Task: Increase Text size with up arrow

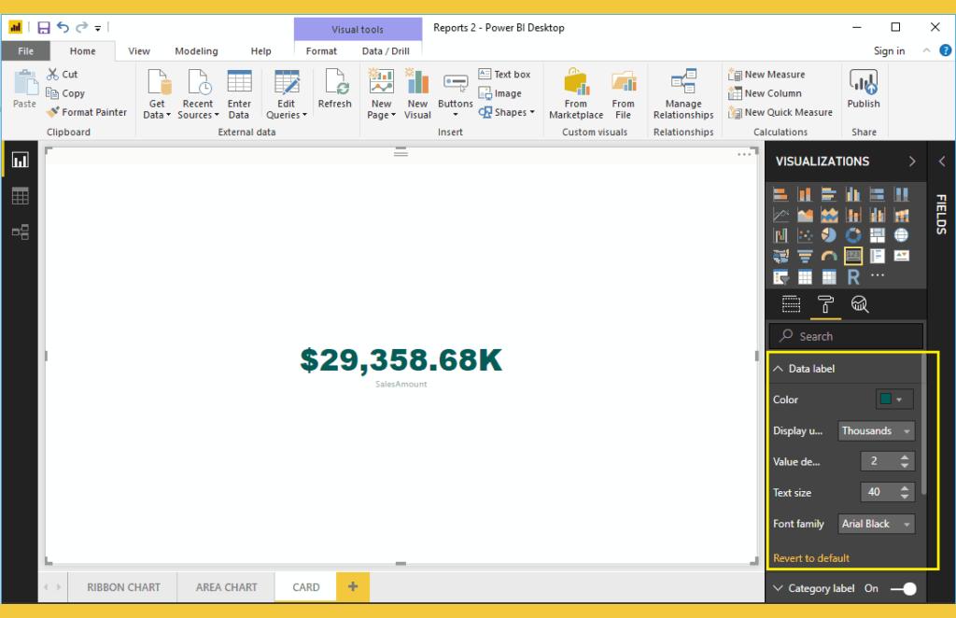Action: click(904, 488)
